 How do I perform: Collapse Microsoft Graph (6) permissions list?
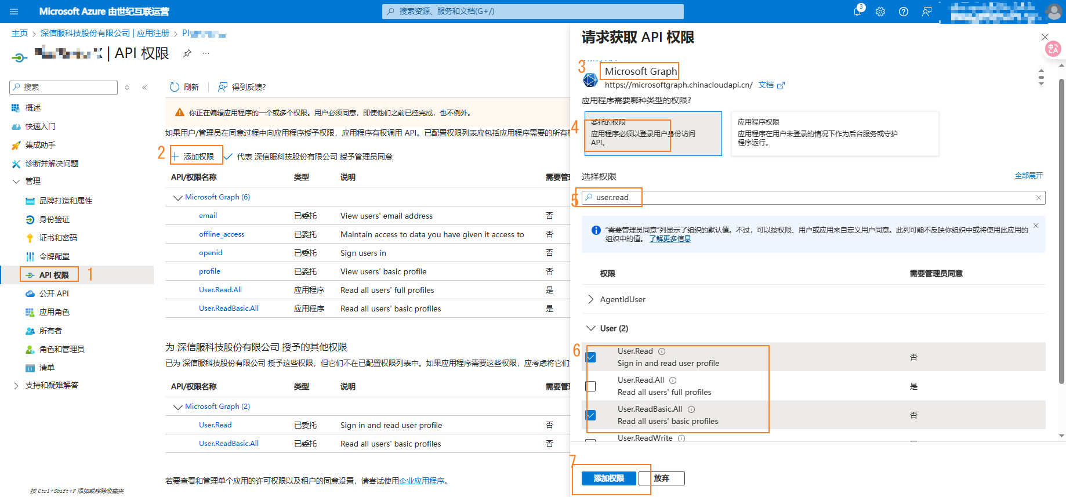tap(178, 198)
